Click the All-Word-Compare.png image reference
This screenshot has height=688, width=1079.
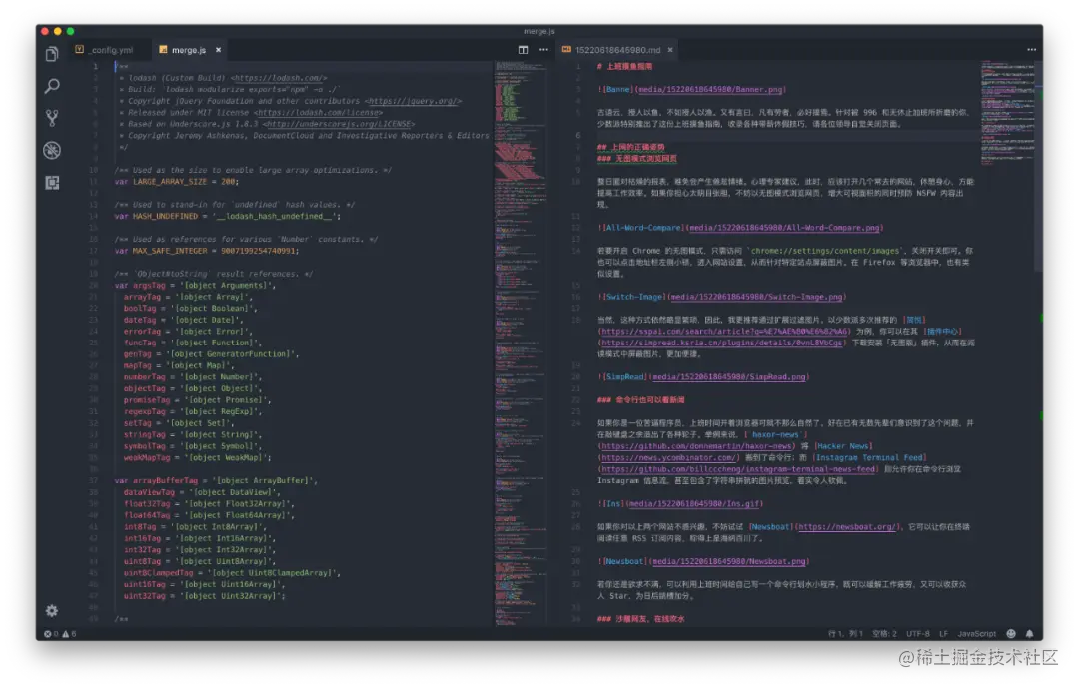tap(740, 228)
